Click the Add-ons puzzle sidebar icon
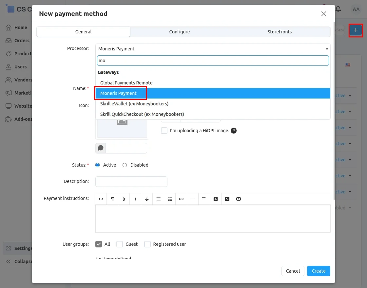Viewport: 367px width, 288px height. [x=9, y=119]
